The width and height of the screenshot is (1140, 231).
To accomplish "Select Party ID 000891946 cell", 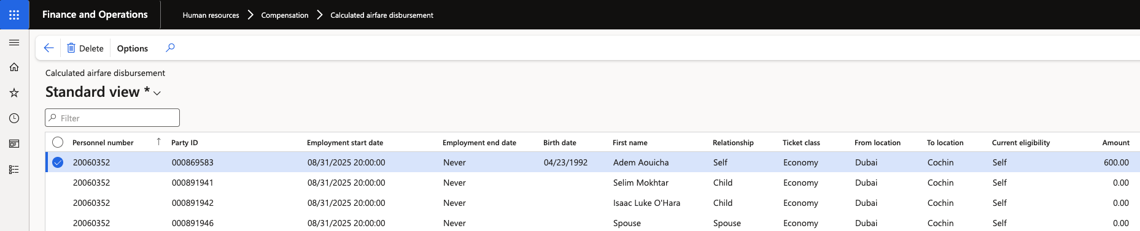I will (x=193, y=223).
